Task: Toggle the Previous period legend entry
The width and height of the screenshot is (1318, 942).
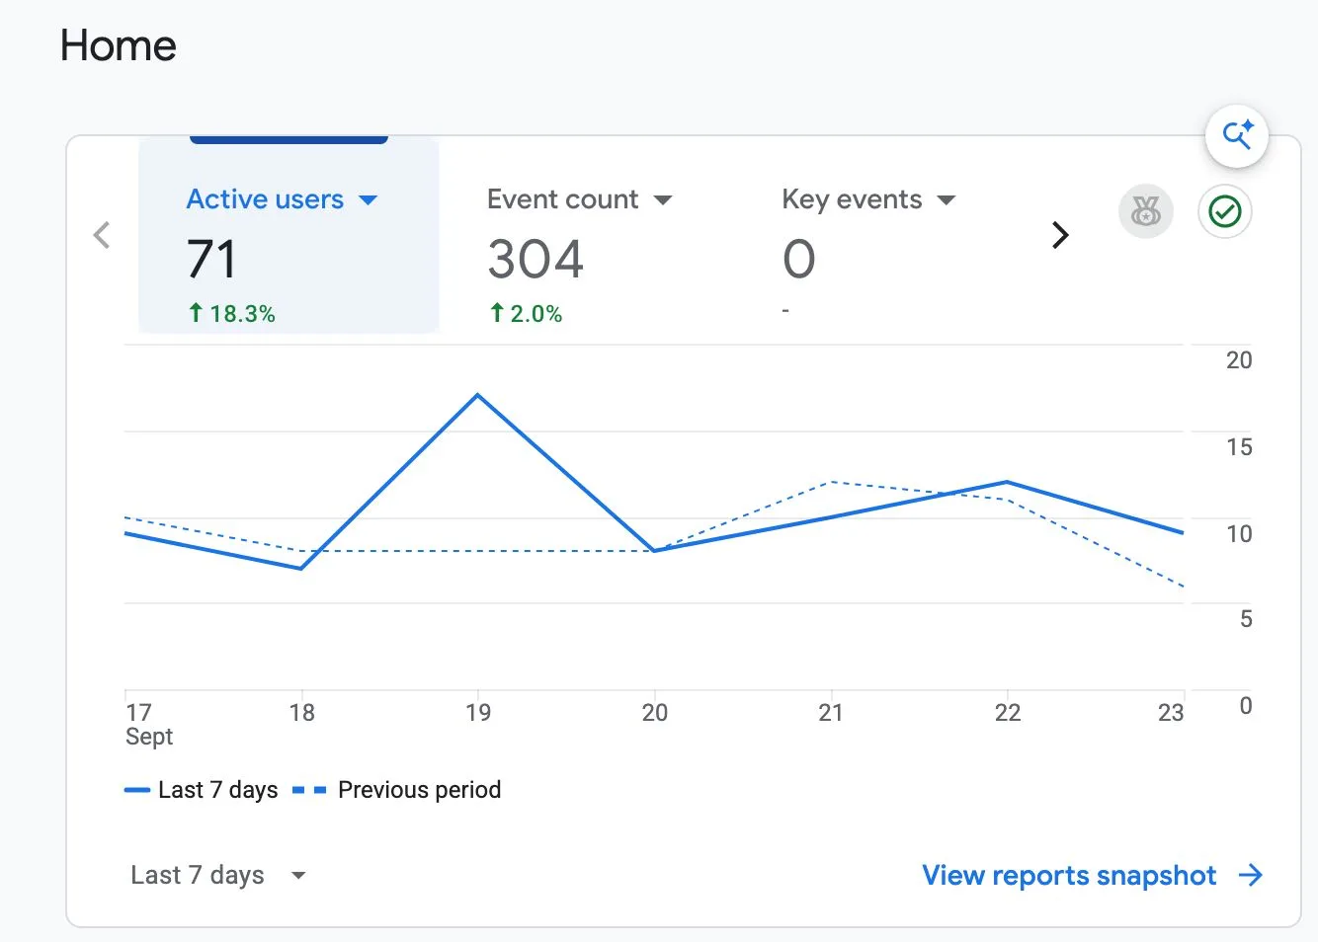Action: click(397, 790)
